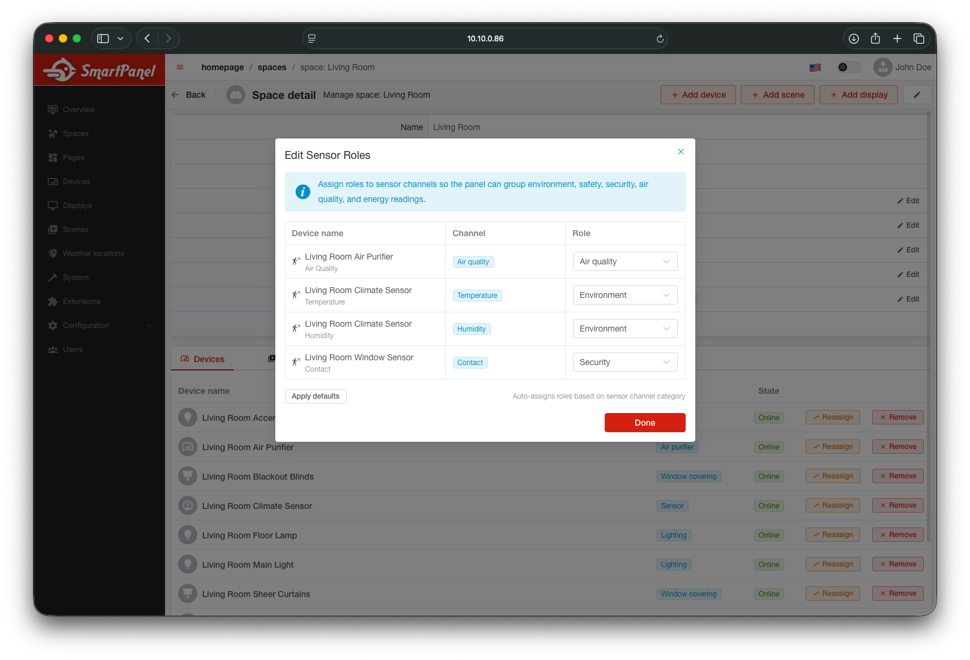Screen dimensions: 970x660
Task: Open the Devices section from the sidebar
Action: click(76, 181)
